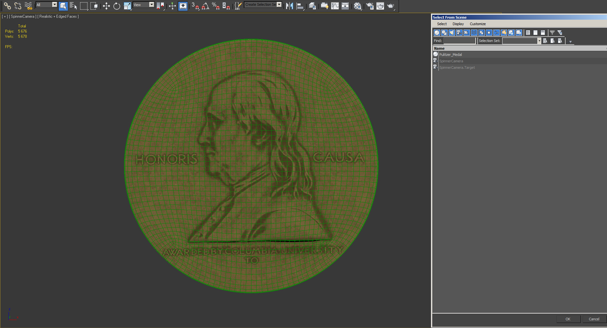Image resolution: width=607 pixels, height=328 pixels.
Task: Click the OK button
Action: click(x=568, y=319)
